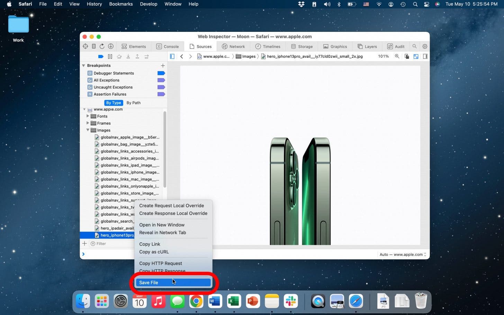504x315 pixels.
Task: Select Open in New Window
Action: 162,225
